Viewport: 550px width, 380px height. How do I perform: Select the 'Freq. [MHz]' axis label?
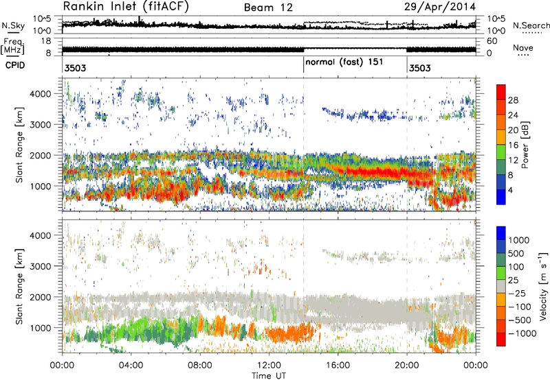(13, 47)
